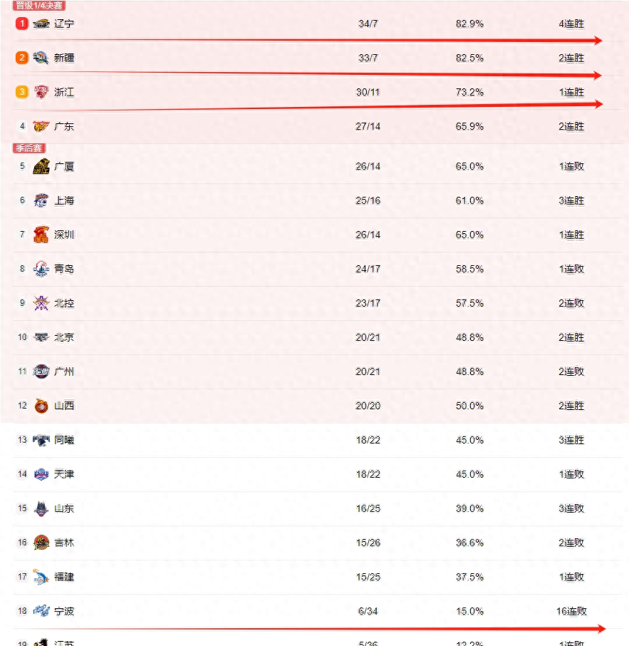This screenshot has height=646, width=629.
Task: Click the 新疆 team logo
Action: pyautogui.click(x=41, y=58)
